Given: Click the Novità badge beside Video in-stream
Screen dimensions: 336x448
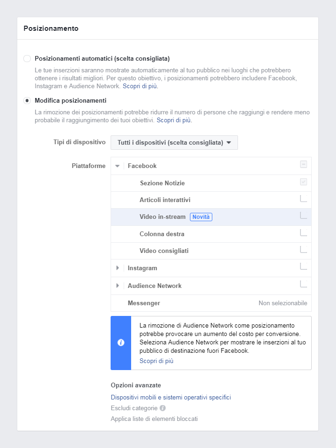Looking at the screenshot, I should tap(201, 217).
